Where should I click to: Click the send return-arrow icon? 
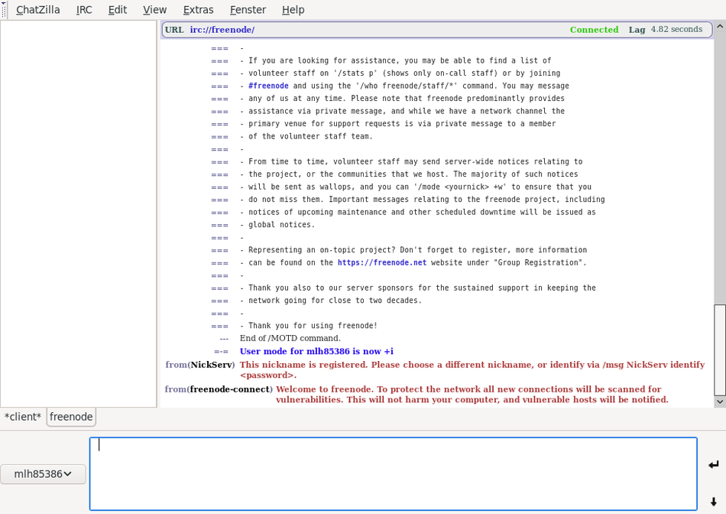714,464
